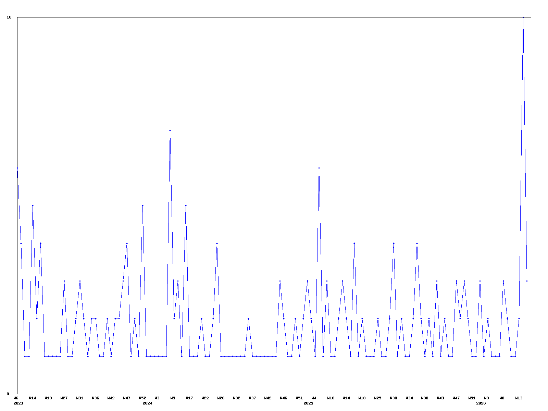Click the W26 x-axis label

click(221, 398)
